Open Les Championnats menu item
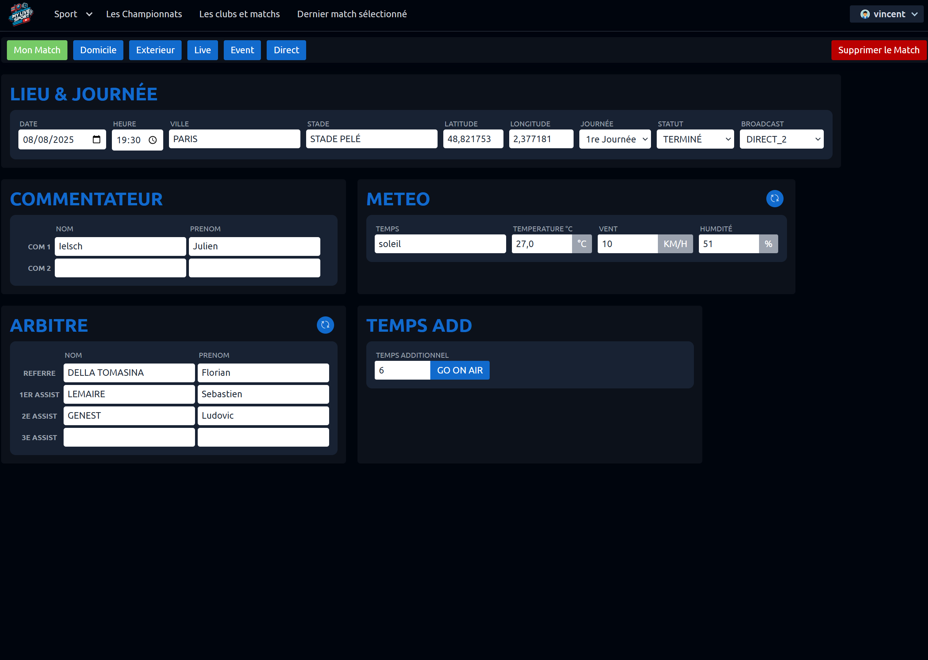This screenshot has height=660, width=928. click(x=144, y=14)
